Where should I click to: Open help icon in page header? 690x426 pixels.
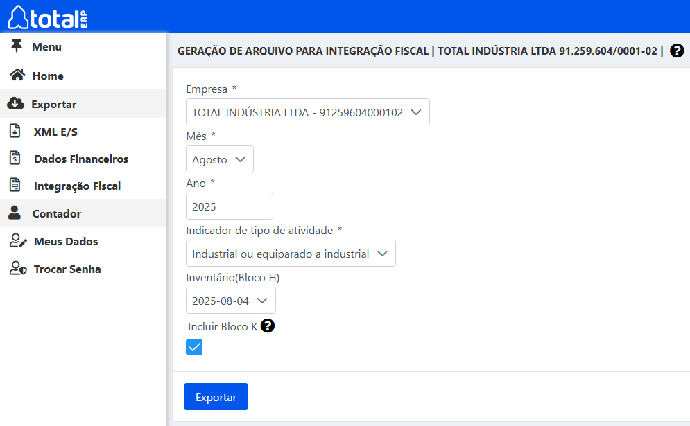tap(677, 51)
